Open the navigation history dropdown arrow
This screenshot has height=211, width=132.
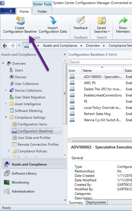[19, 46]
